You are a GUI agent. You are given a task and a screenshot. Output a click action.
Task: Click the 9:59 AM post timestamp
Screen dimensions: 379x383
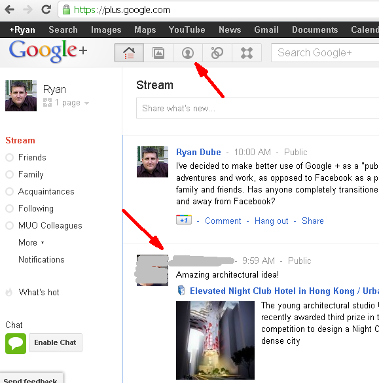[259, 261]
